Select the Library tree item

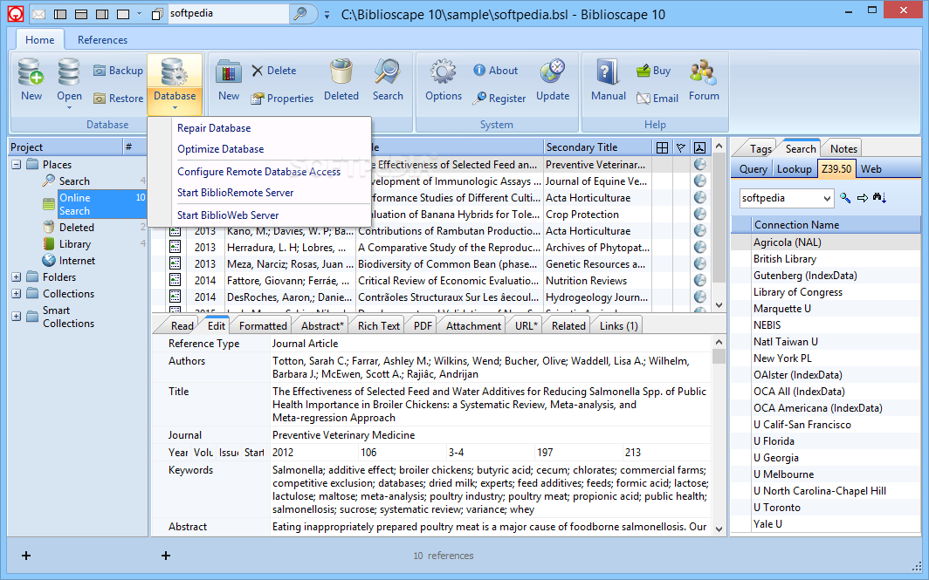(x=75, y=244)
